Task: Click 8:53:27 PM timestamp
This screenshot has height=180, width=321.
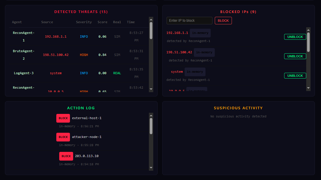Action: [x=136, y=37]
